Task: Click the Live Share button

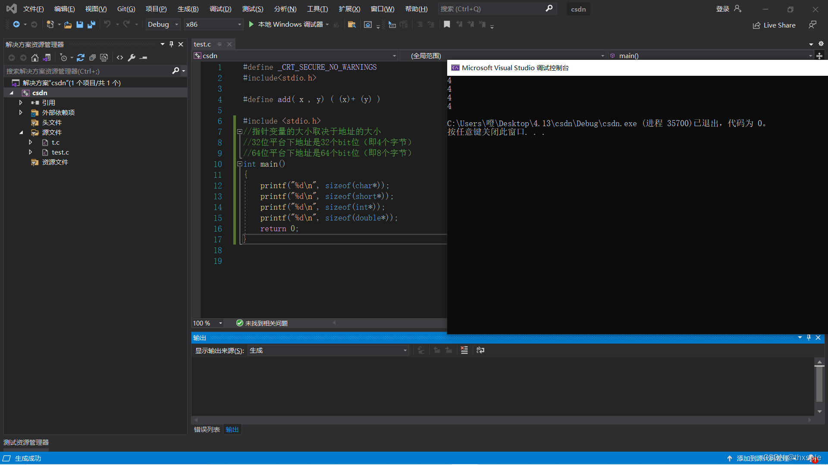Action: pyautogui.click(x=774, y=25)
